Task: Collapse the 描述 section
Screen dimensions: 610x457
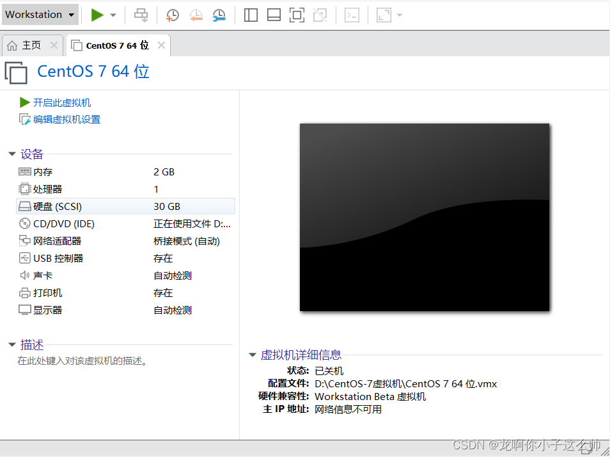Action: (12, 344)
